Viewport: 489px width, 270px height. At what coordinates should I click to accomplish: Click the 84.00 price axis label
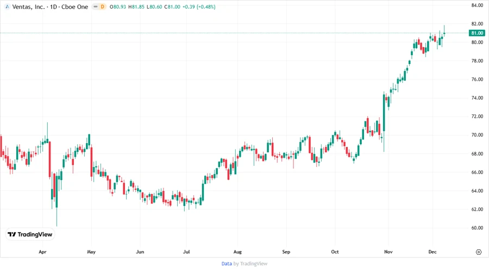click(477, 5)
